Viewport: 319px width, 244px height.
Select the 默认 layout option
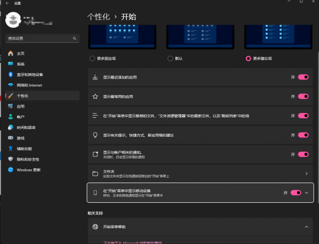coord(175,58)
